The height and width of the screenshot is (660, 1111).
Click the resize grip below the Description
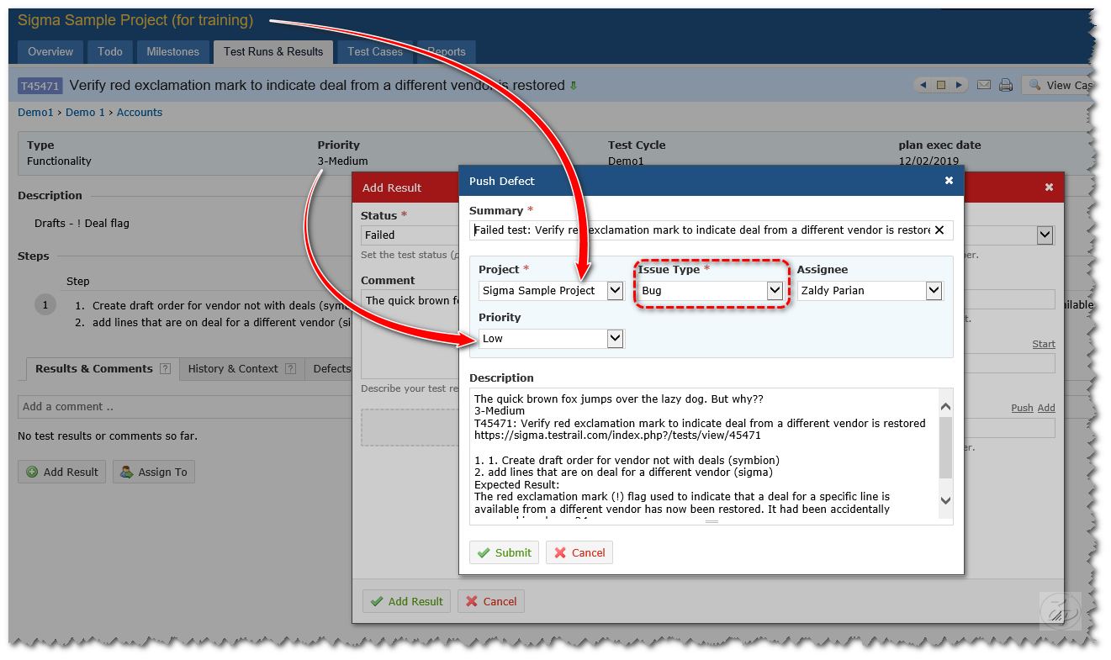(x=712, y=522)
